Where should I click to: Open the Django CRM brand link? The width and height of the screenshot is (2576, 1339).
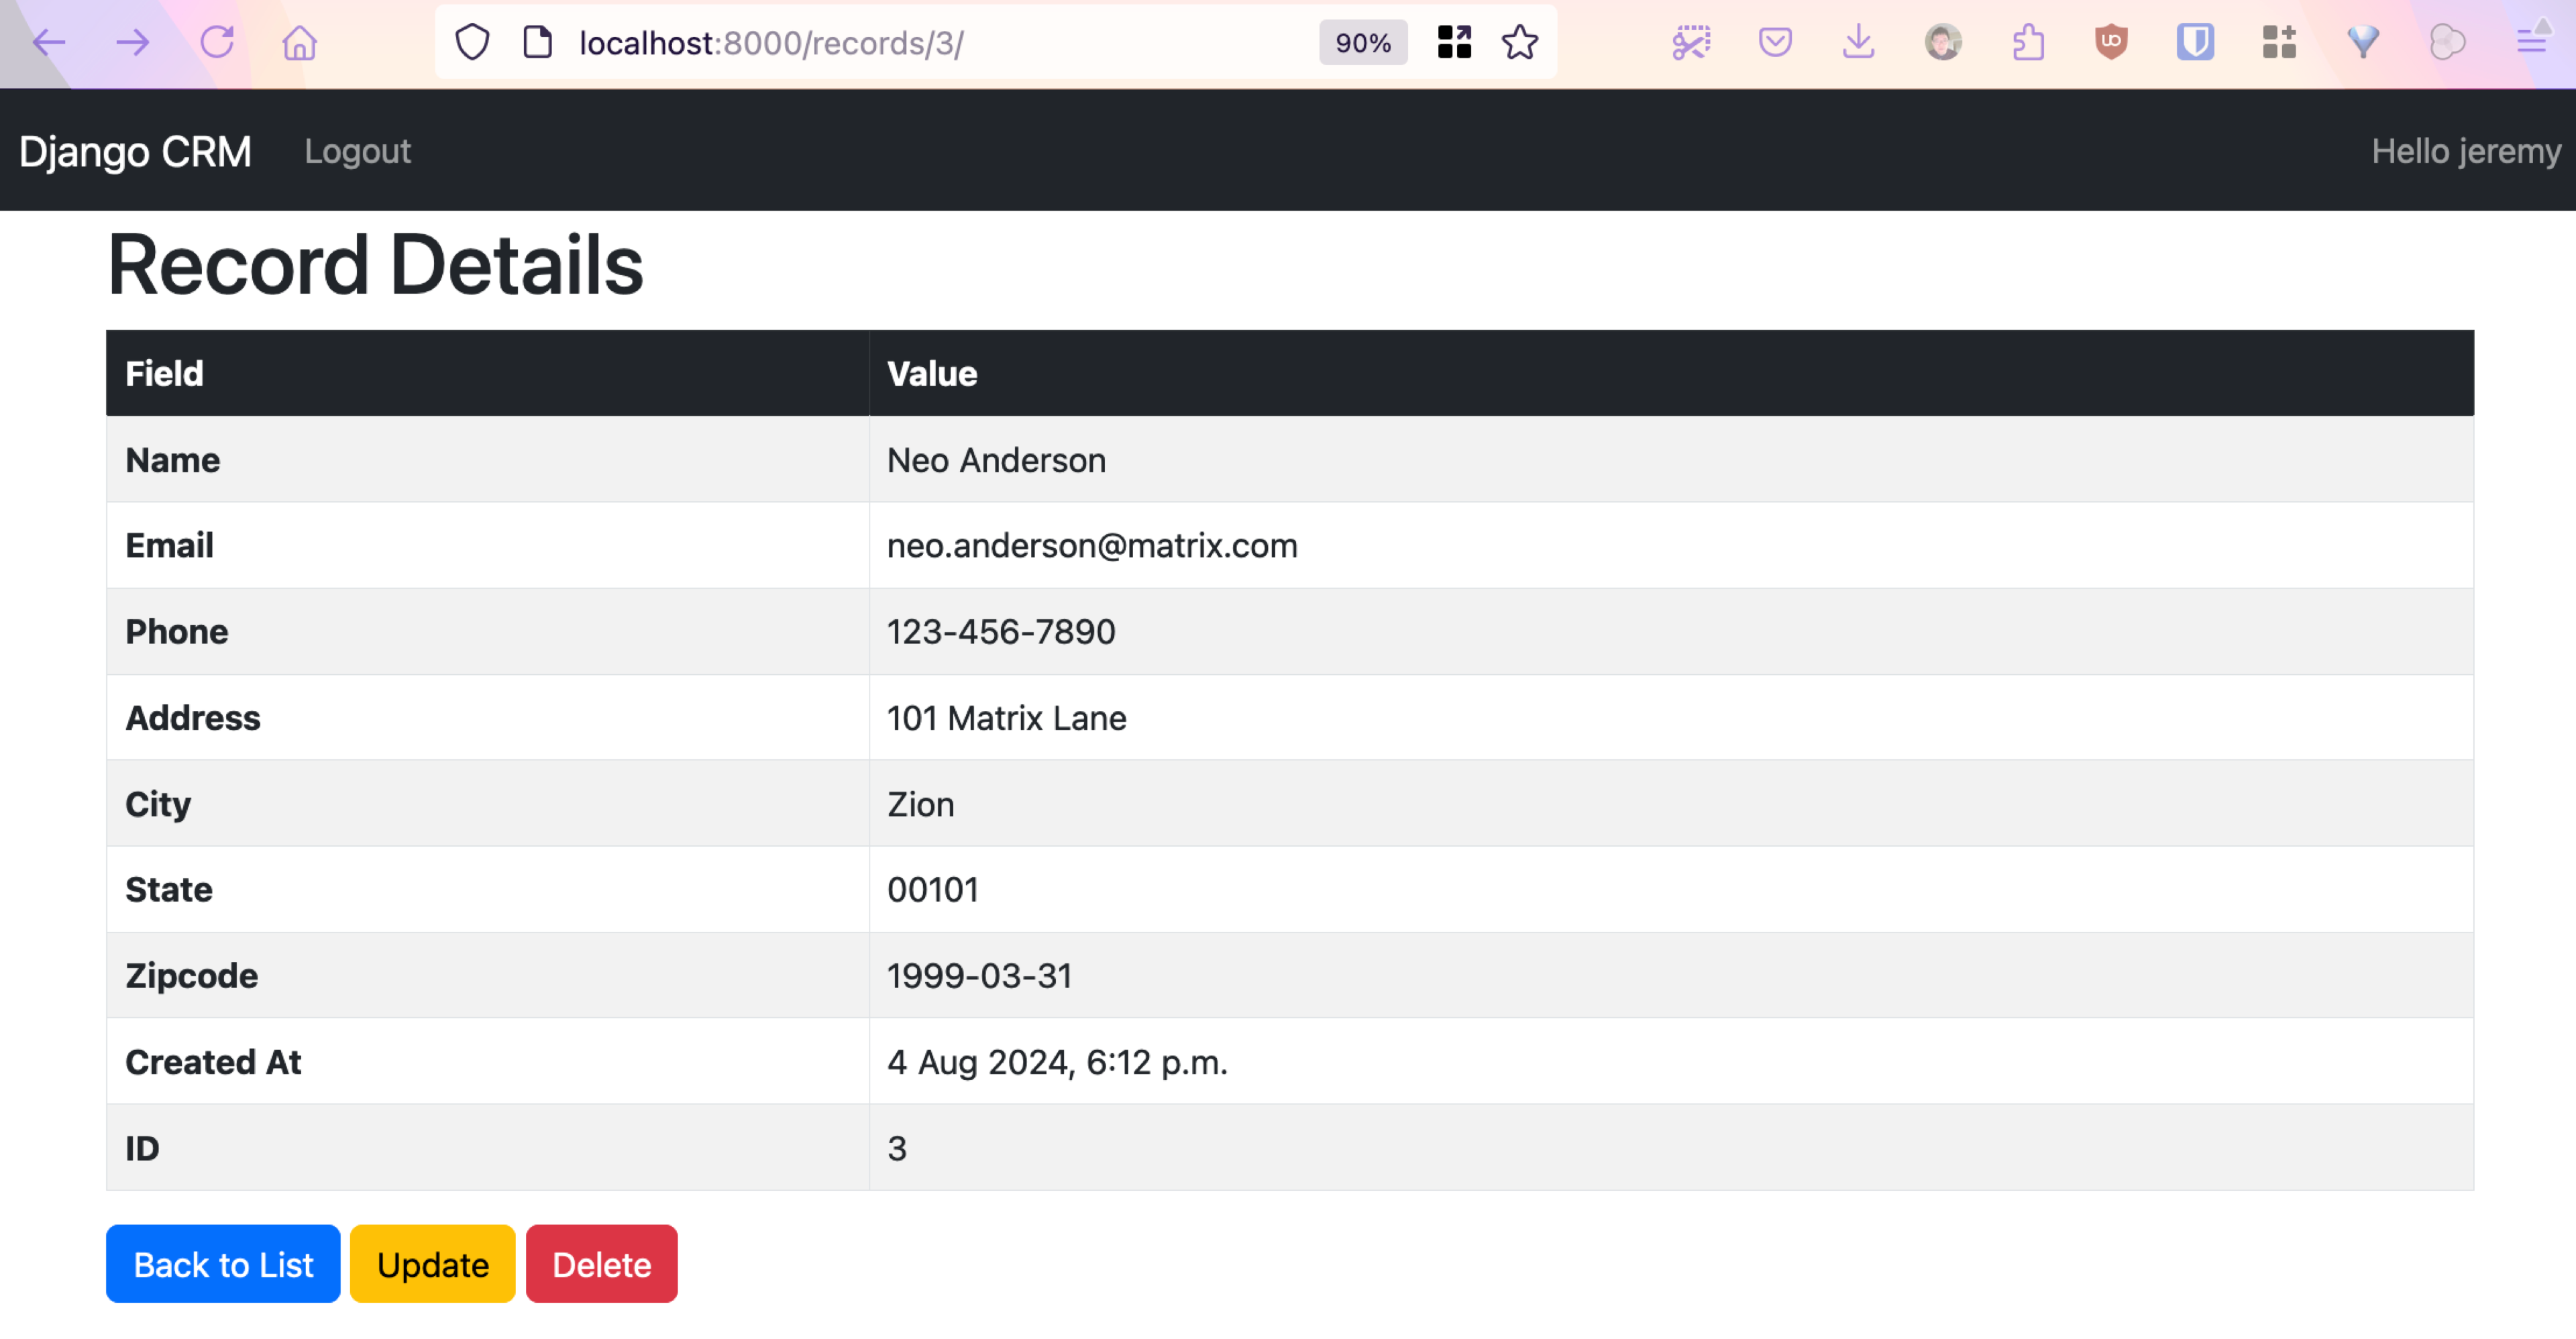(135, 151)
